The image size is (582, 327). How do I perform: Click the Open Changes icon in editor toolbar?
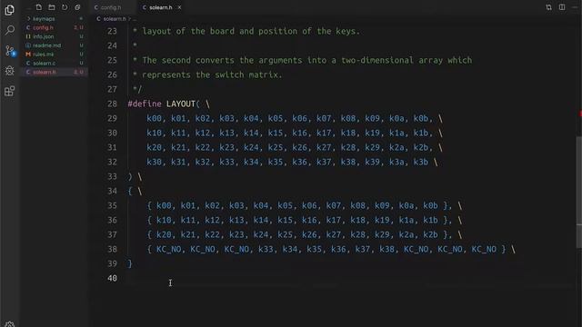coord(548,7)
